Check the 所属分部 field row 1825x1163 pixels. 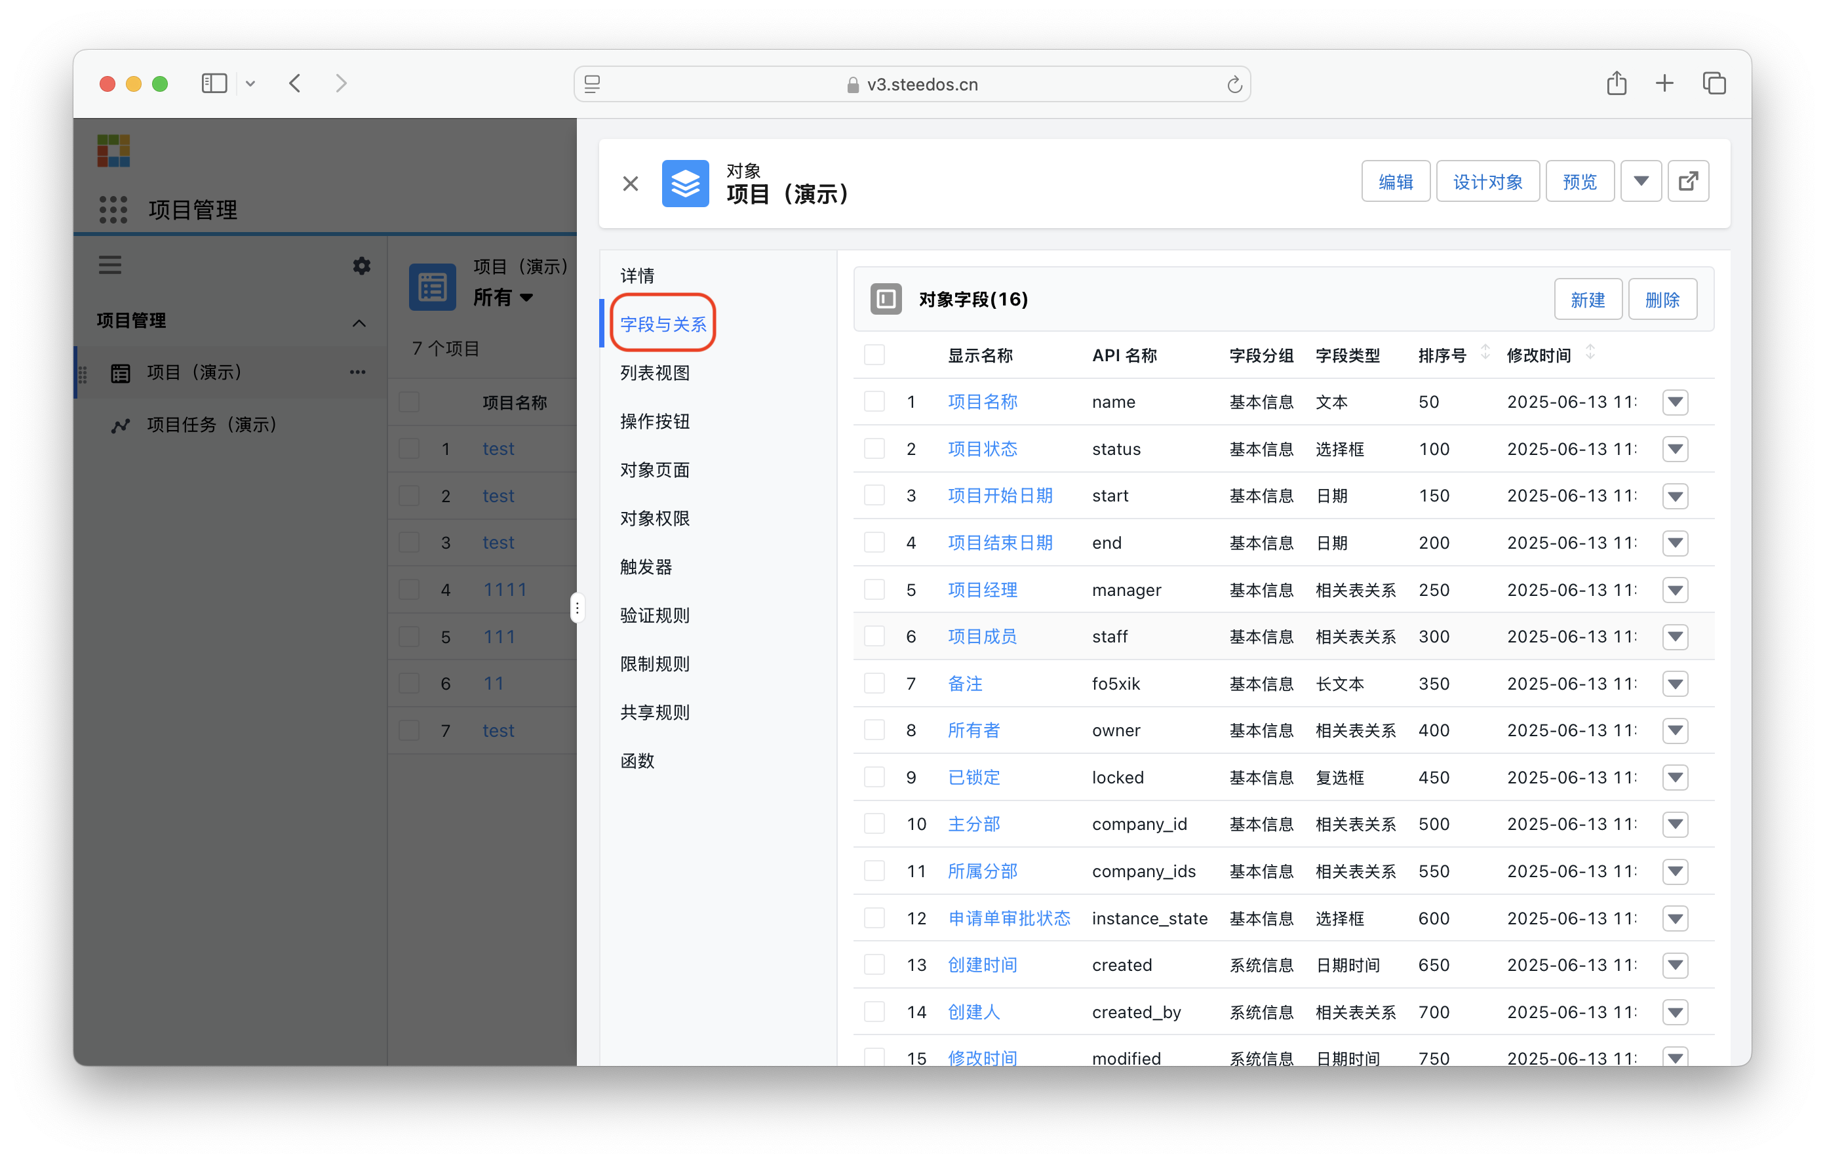874,871
